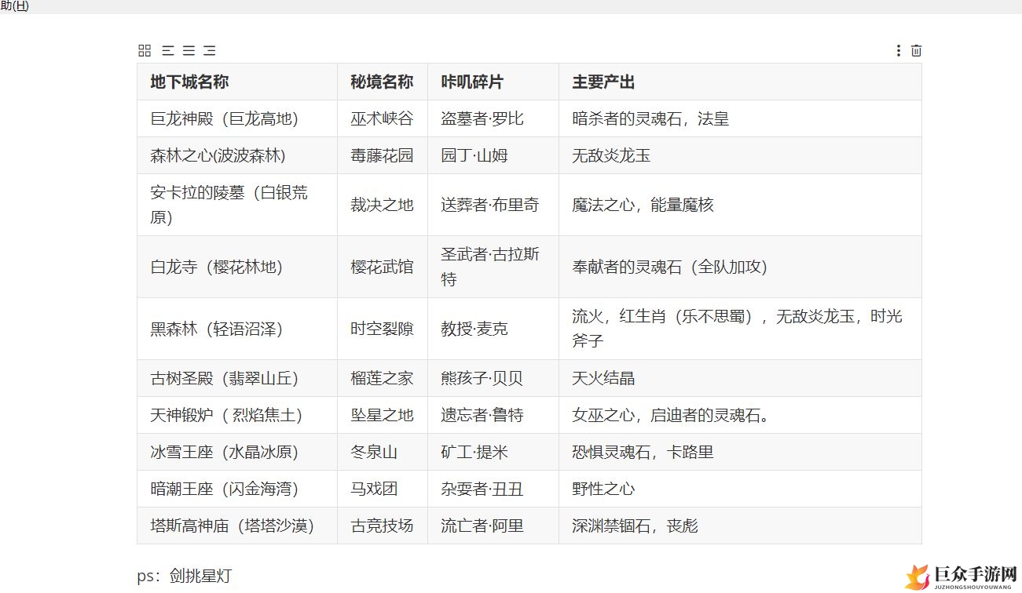
Task: Click the cell 矿工·提米
Action: pyautogui.click(x=493, y=452)
